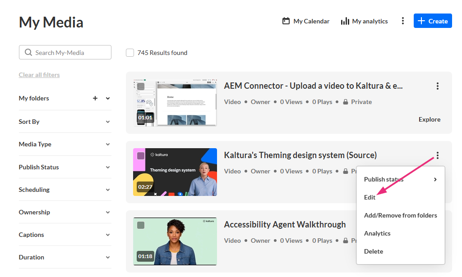Select the Accessibility Agent Walkthrough checkbox
462x277 pixels.
coord(141,225)
